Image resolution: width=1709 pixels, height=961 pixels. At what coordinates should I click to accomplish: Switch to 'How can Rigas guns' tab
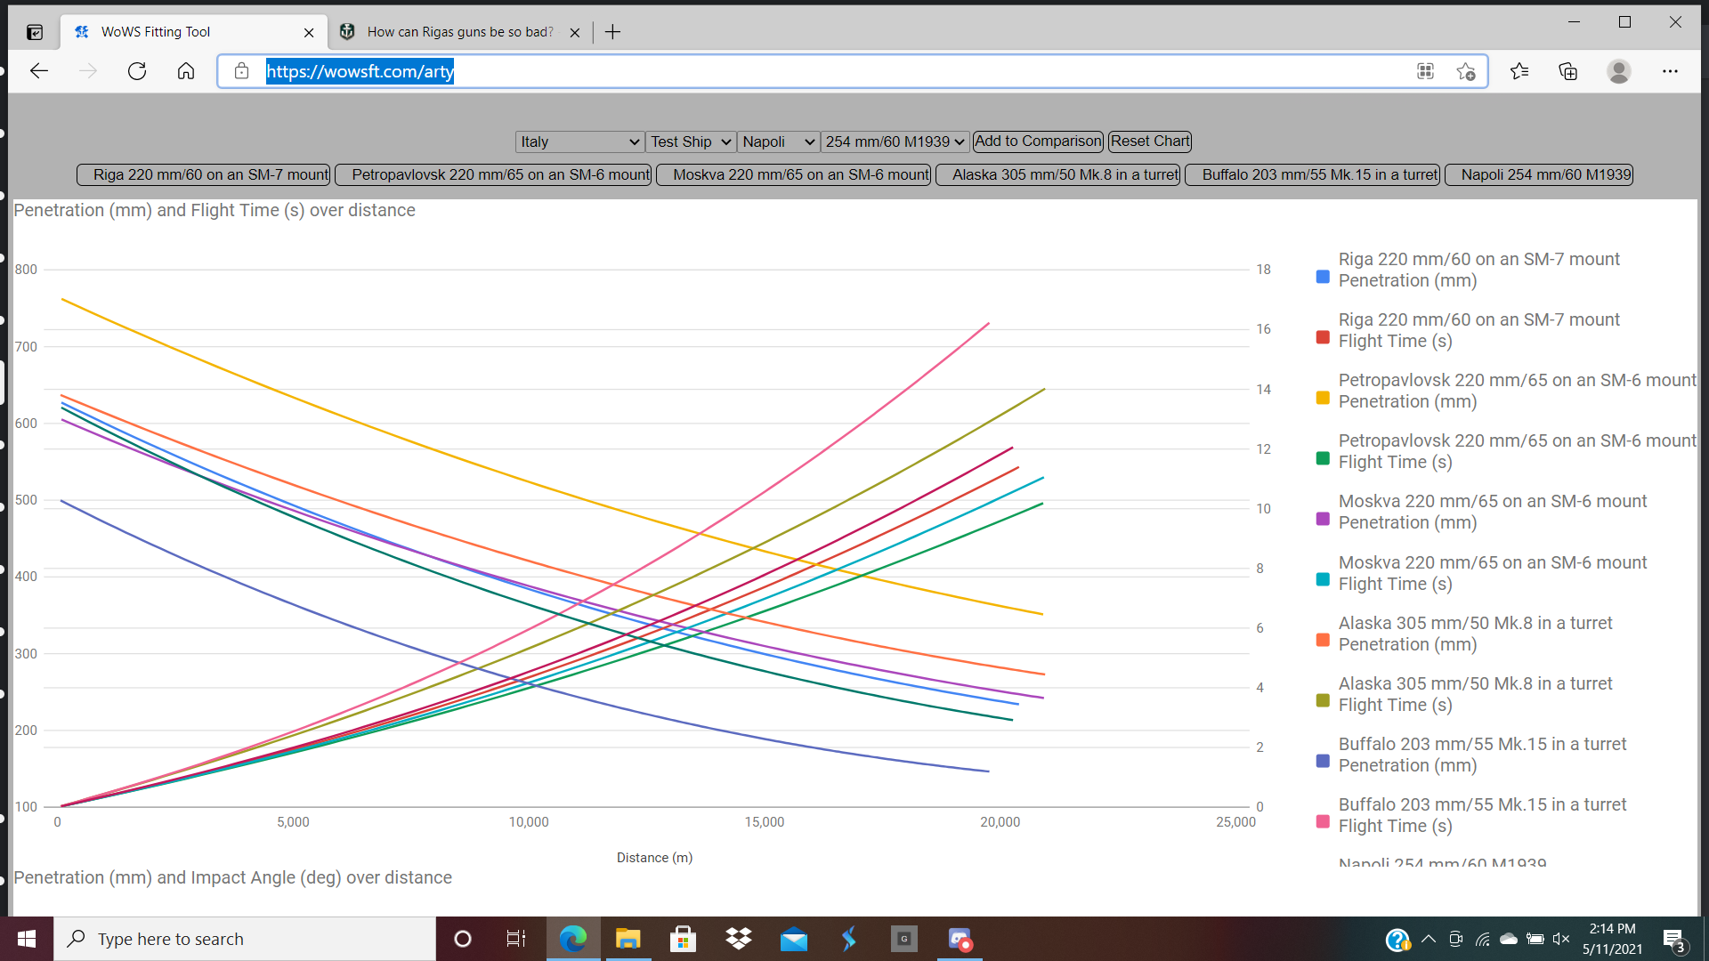pos(459,32)
